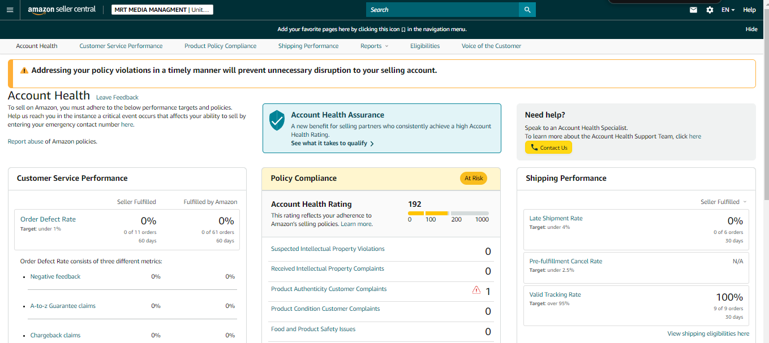769x343 pixels.
Task: Expand See what it takes to qualify
Action: [x=332, y=144]
